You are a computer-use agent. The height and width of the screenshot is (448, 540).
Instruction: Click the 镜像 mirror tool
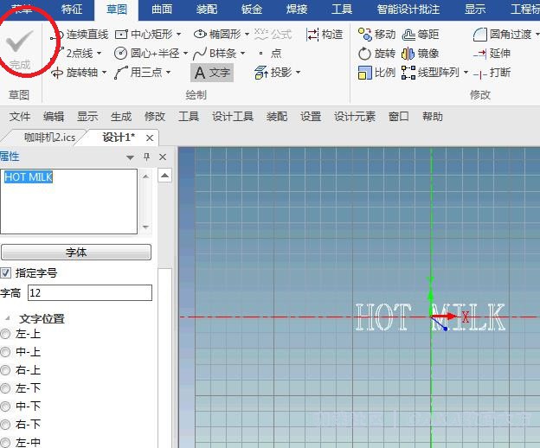pos(421,54)
